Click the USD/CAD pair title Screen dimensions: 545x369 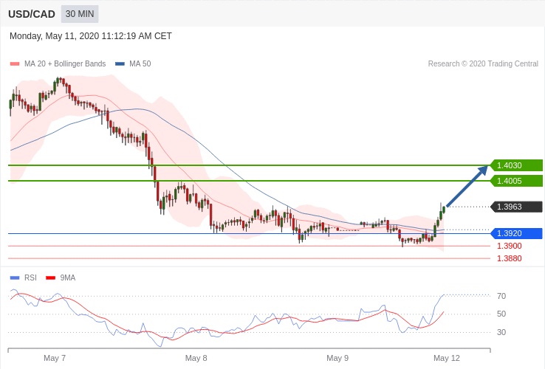(32, 14)
